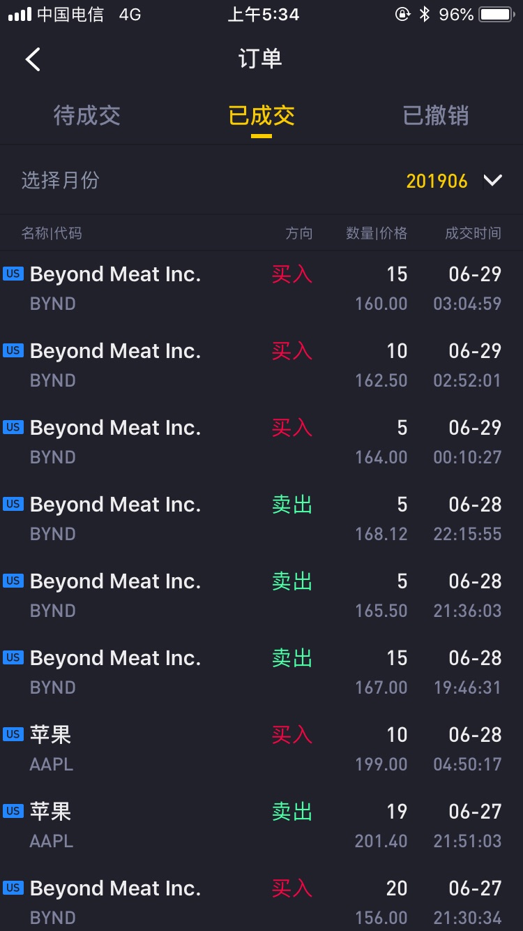Open BYND buy order of 20 shares

coord(261,900)
